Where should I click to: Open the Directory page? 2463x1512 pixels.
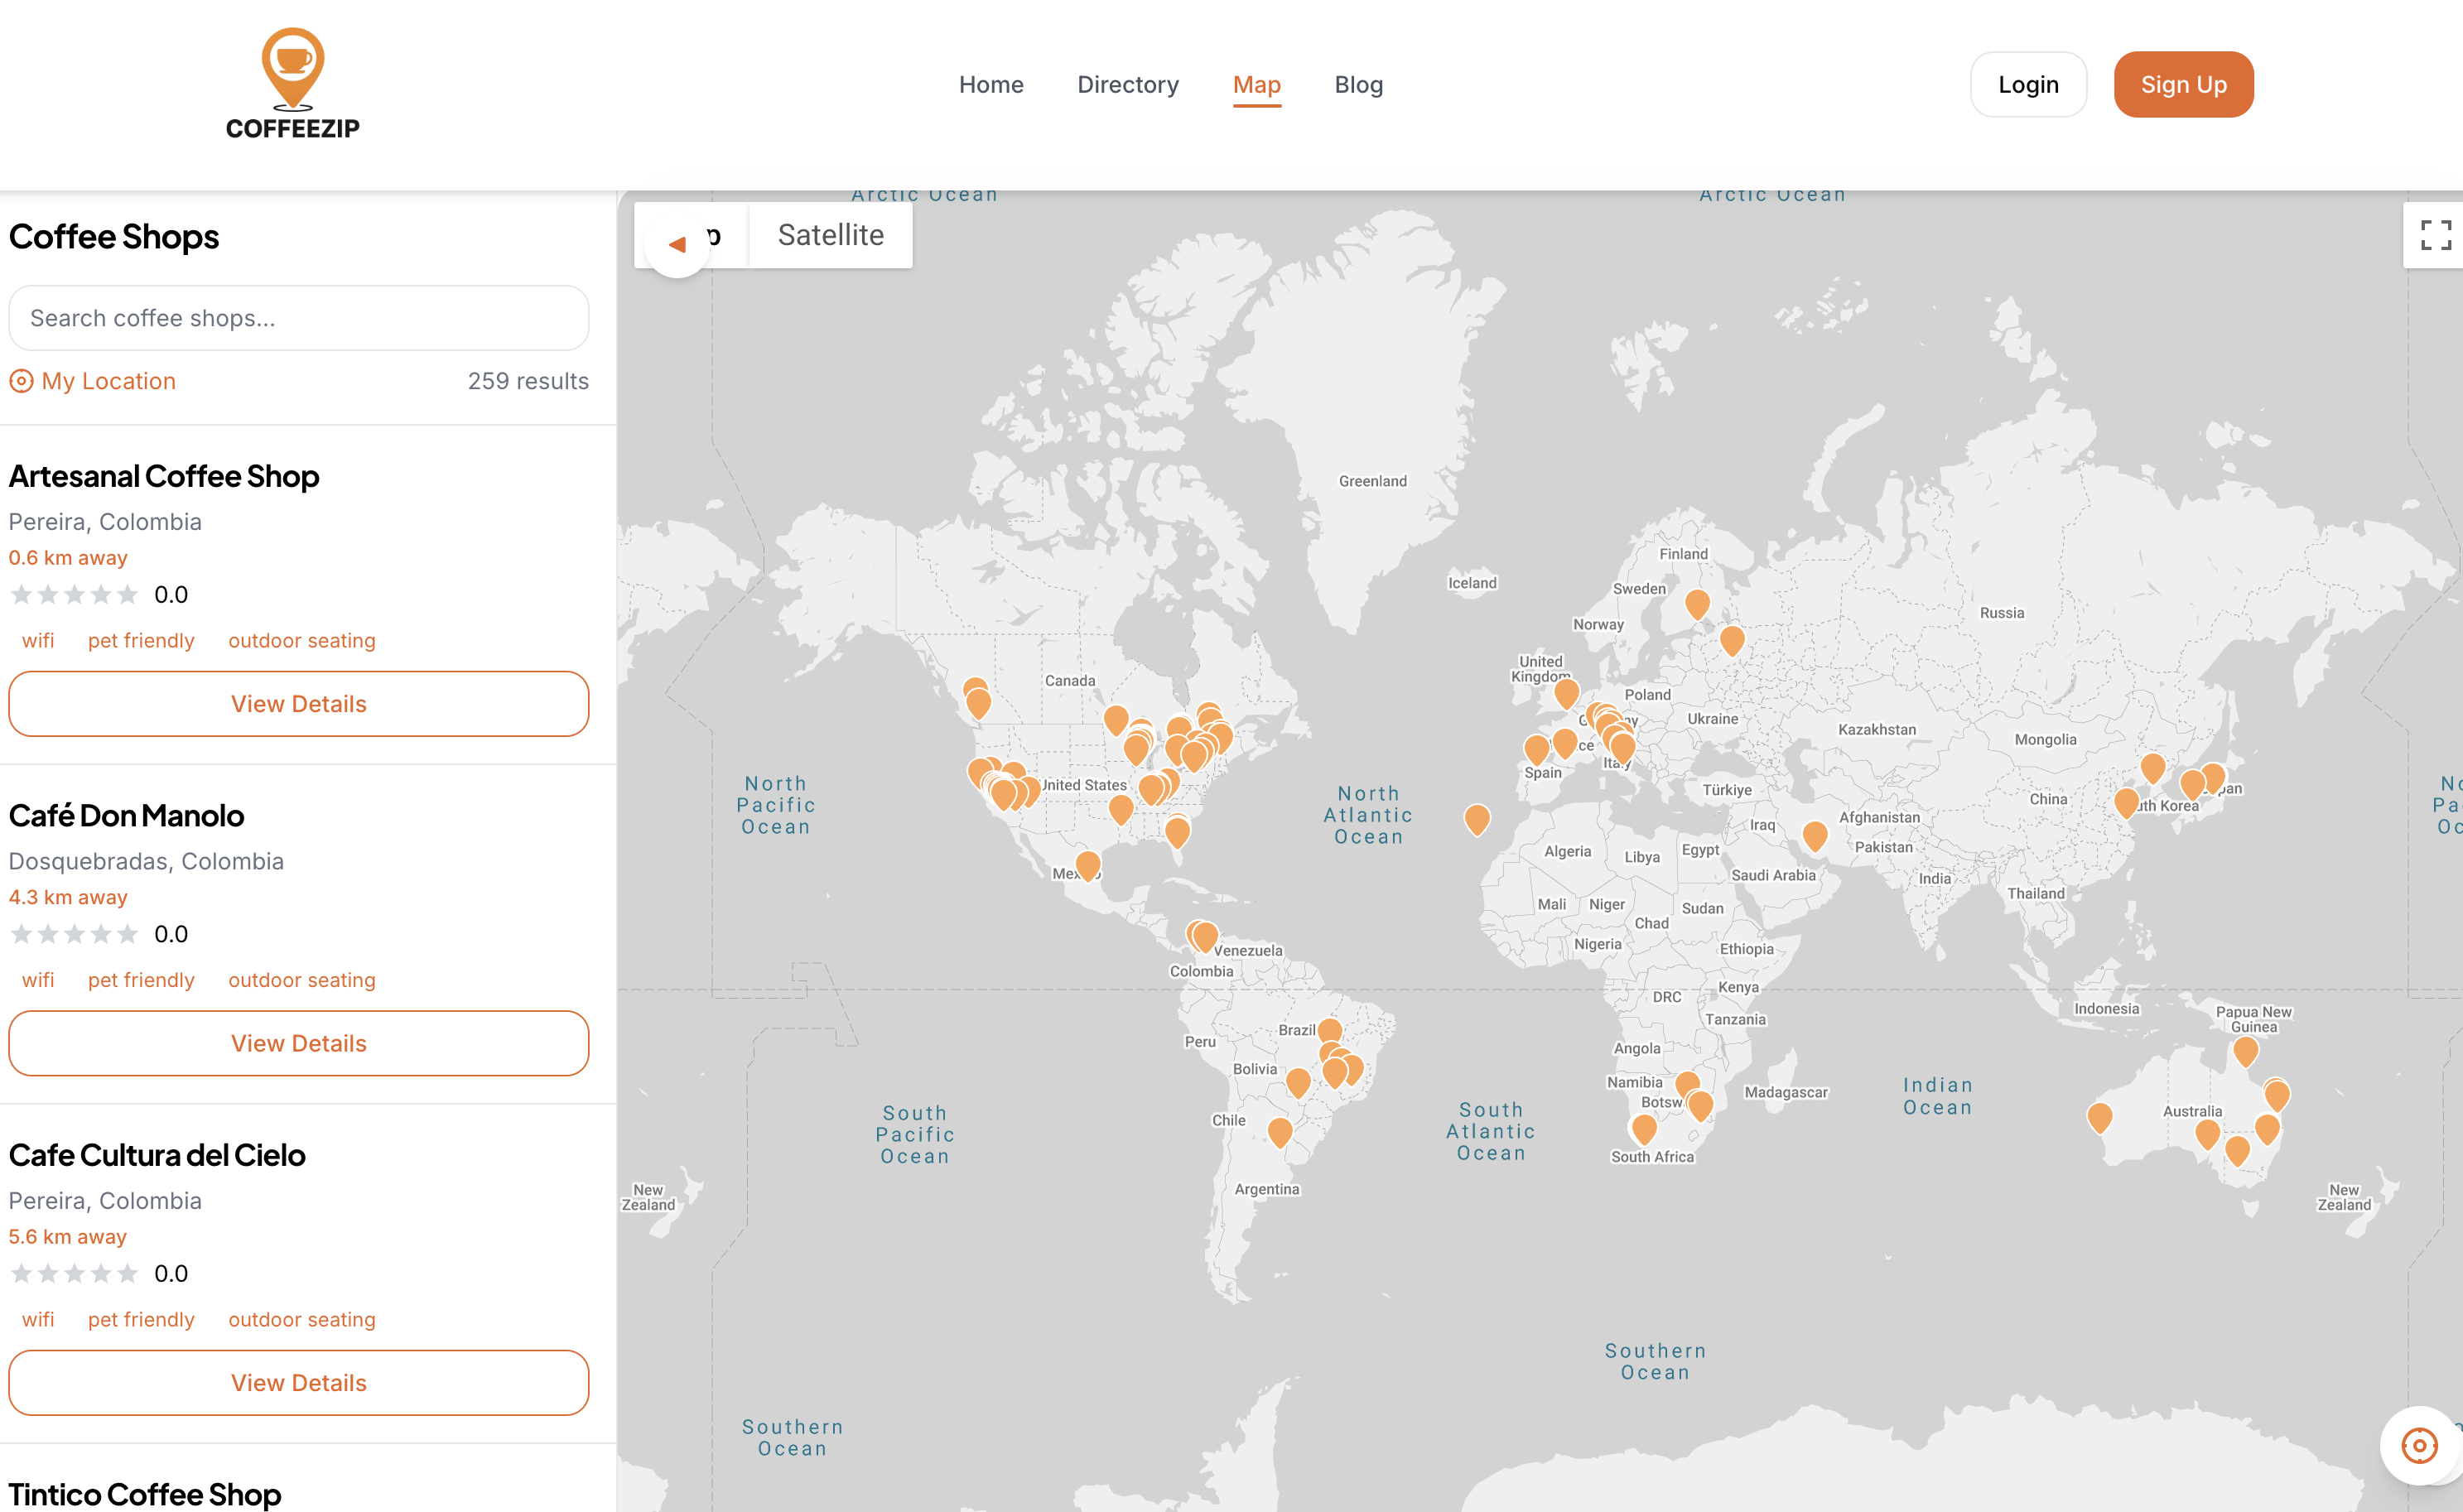tap(1128, 84)
